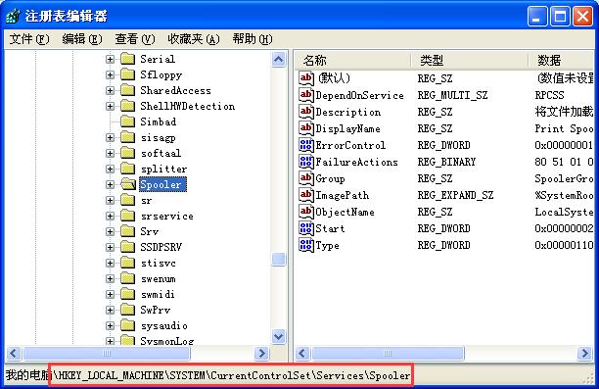Screen dimensions: 599x389
Task: Click the string icon of ObjectName value
Action: point(306,212)
